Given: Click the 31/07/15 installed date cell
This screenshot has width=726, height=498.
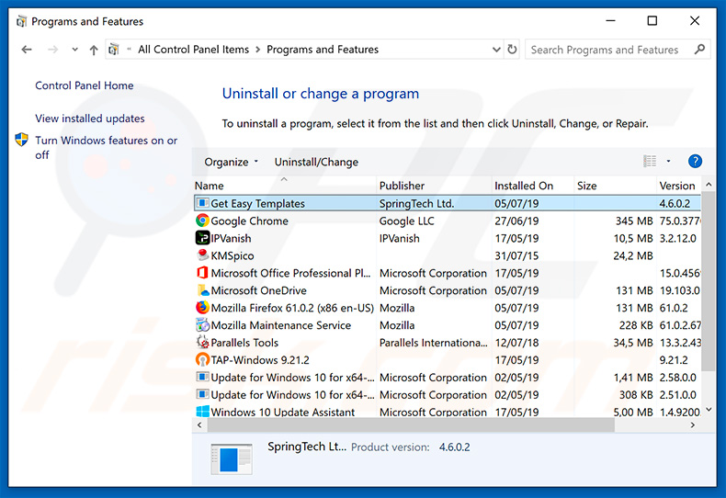Looking at the screenshot, I should click(x=516, y=256).
